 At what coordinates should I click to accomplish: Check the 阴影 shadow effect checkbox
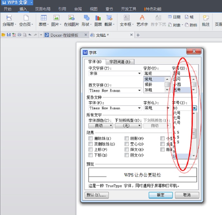tap(127, 138)
